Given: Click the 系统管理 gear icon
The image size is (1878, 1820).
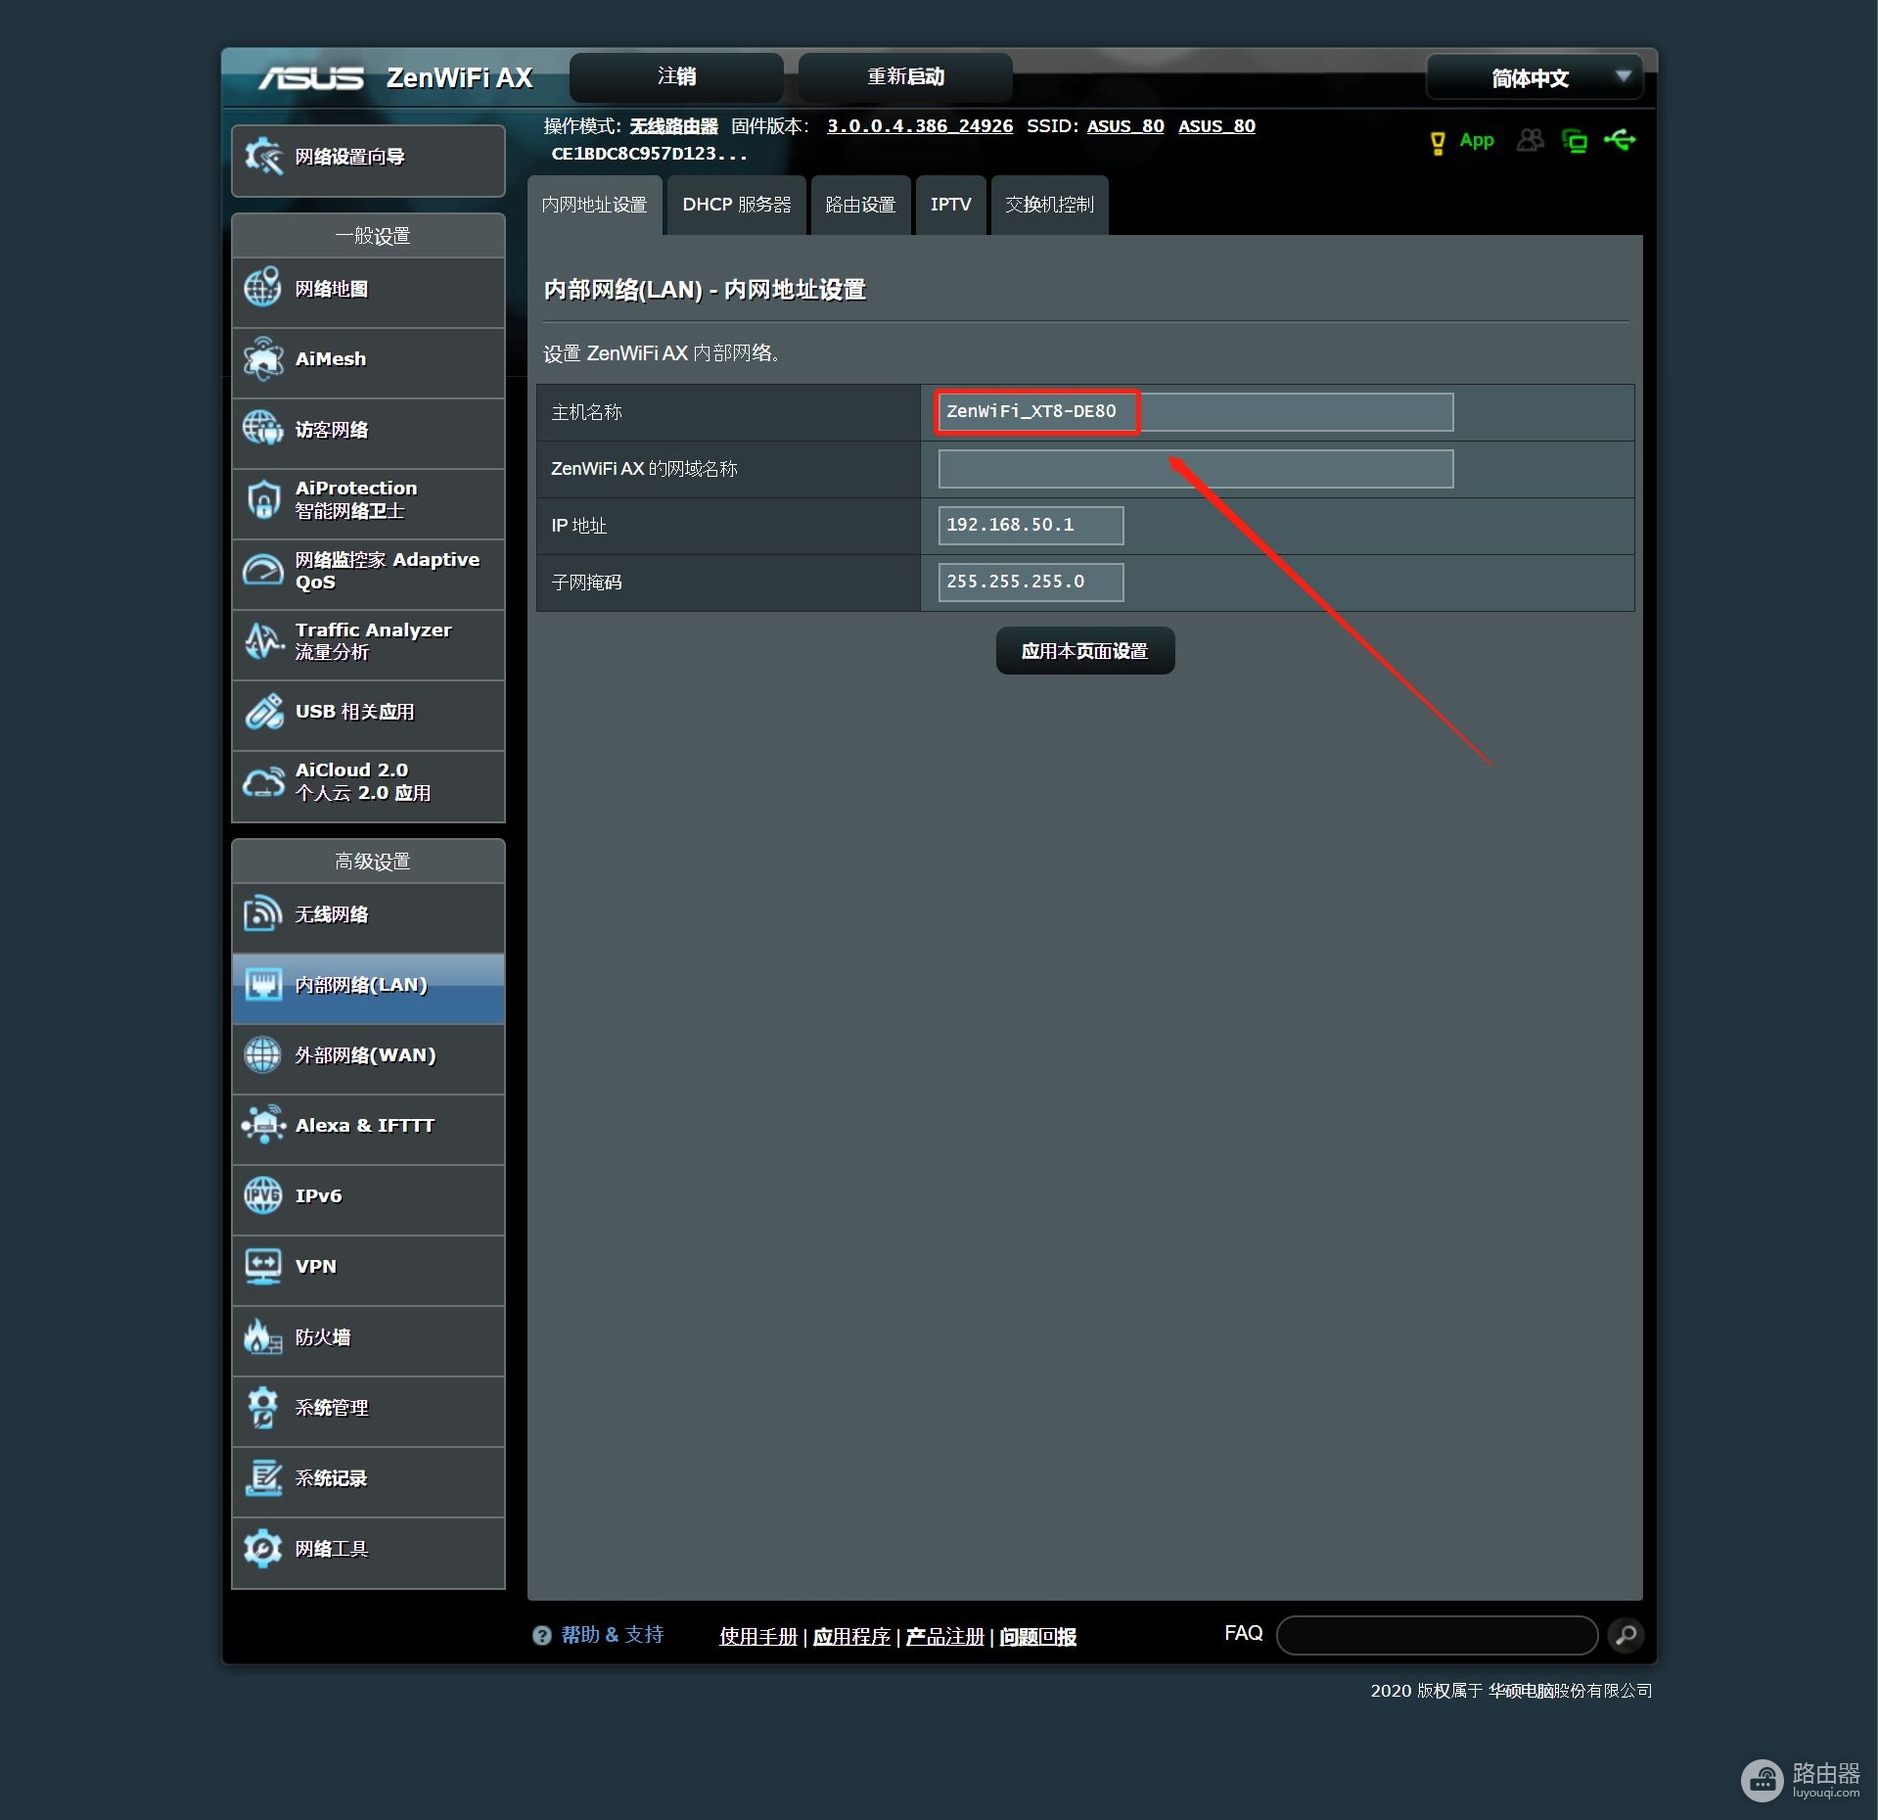Looking at the screenshot, I should click(262, 1407).
